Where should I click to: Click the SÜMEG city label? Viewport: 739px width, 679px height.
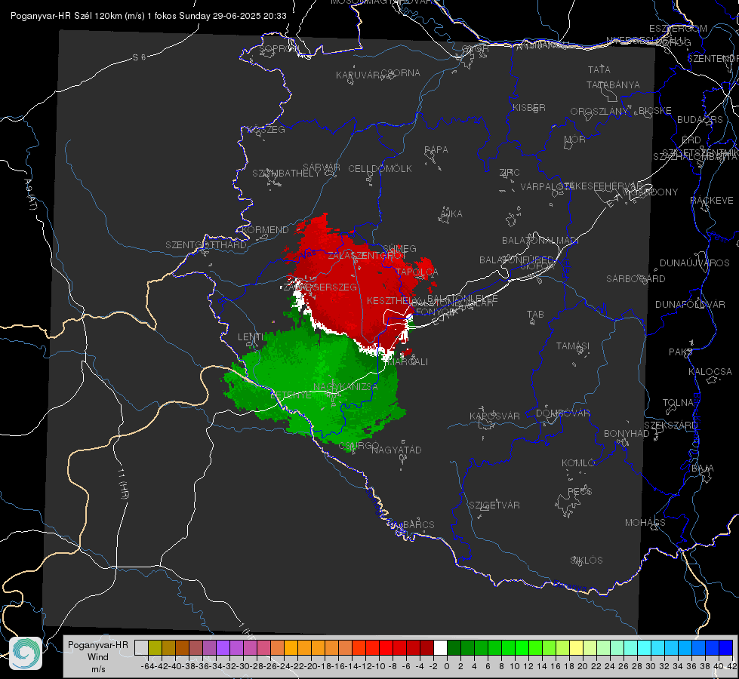[x=399, y=249]
